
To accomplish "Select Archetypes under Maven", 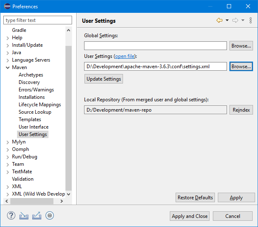I will point(31,75).
